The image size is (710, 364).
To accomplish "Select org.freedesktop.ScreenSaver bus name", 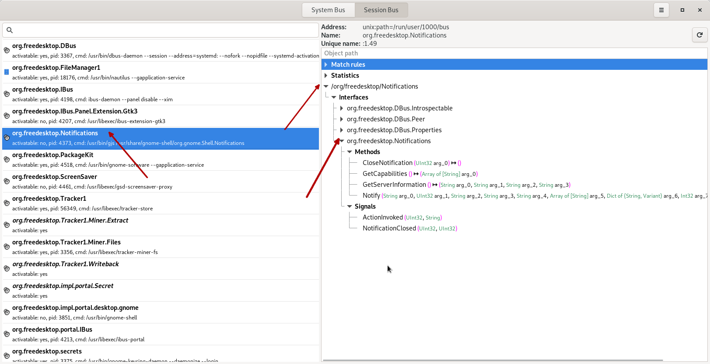I will click(x=161, y=182).
